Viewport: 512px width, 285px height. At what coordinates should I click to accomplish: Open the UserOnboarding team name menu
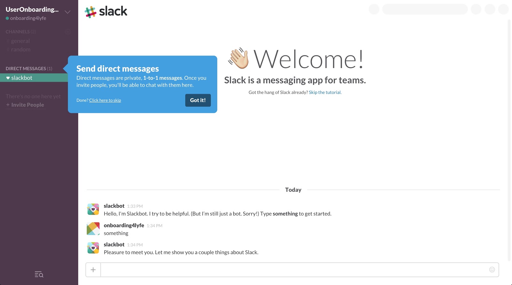(32, 10)
